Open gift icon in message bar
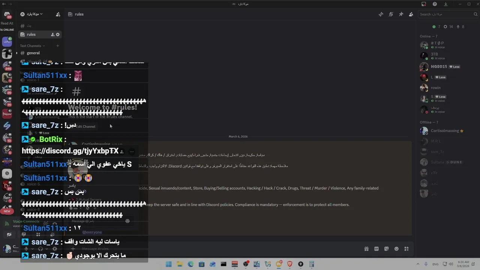The image size is (480, 270). pos(366,249)
